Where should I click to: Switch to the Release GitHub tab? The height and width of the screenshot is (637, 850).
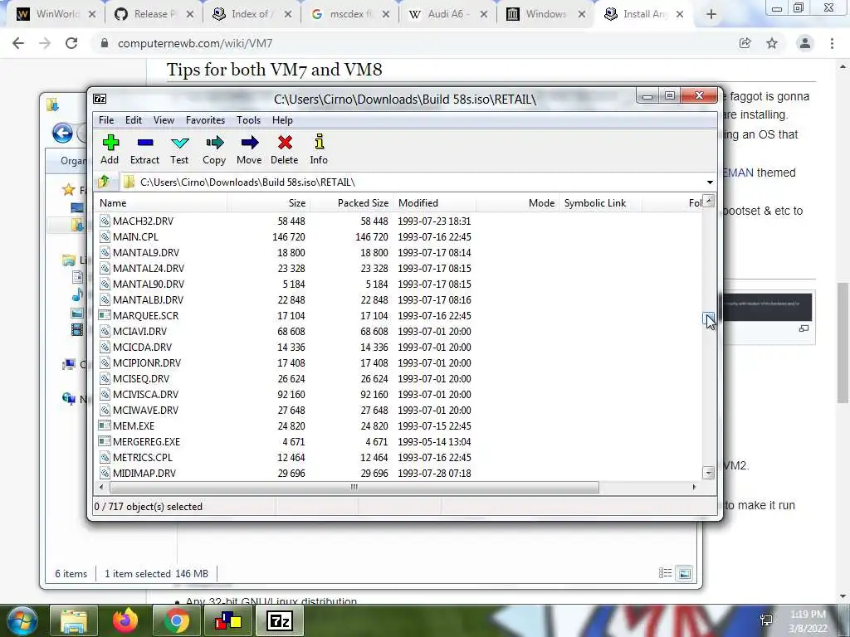click(x=154, y=14)
